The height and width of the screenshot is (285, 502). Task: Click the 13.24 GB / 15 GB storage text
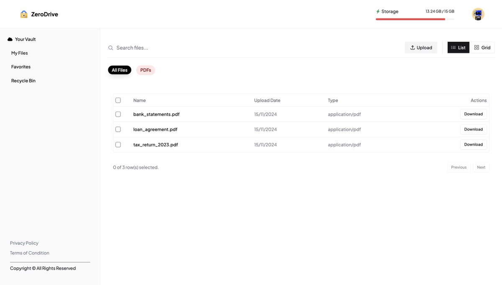click(x=440, y=11)
